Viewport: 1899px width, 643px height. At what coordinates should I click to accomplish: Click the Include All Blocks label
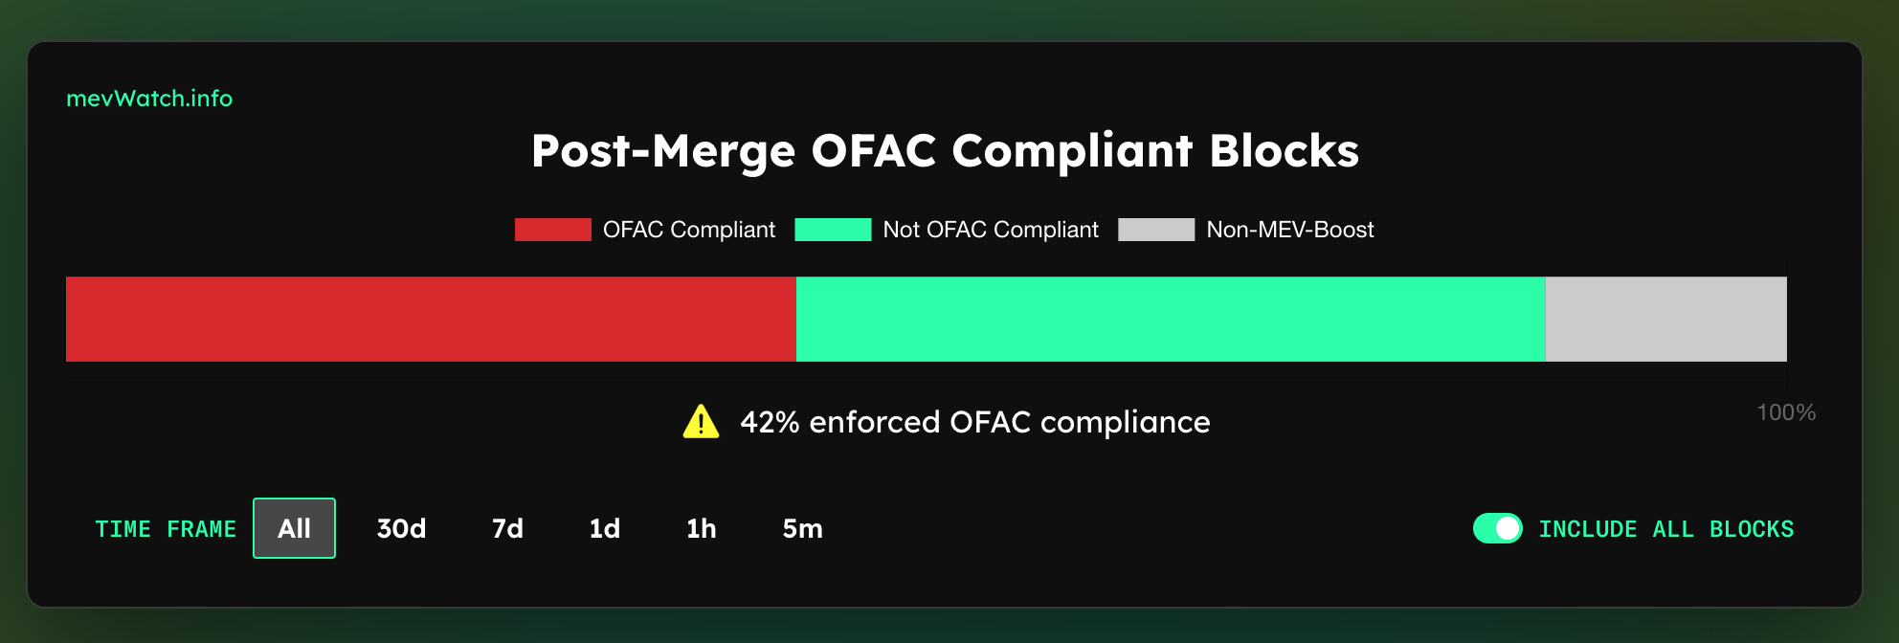click(x=1665, y=529)
